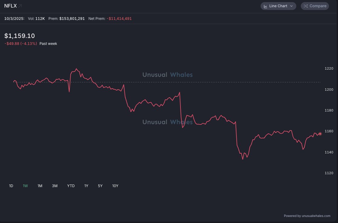The width and height of the screenshot is (338, 223).
Task: Select the YTD range option
Action: tap(71, 186)
